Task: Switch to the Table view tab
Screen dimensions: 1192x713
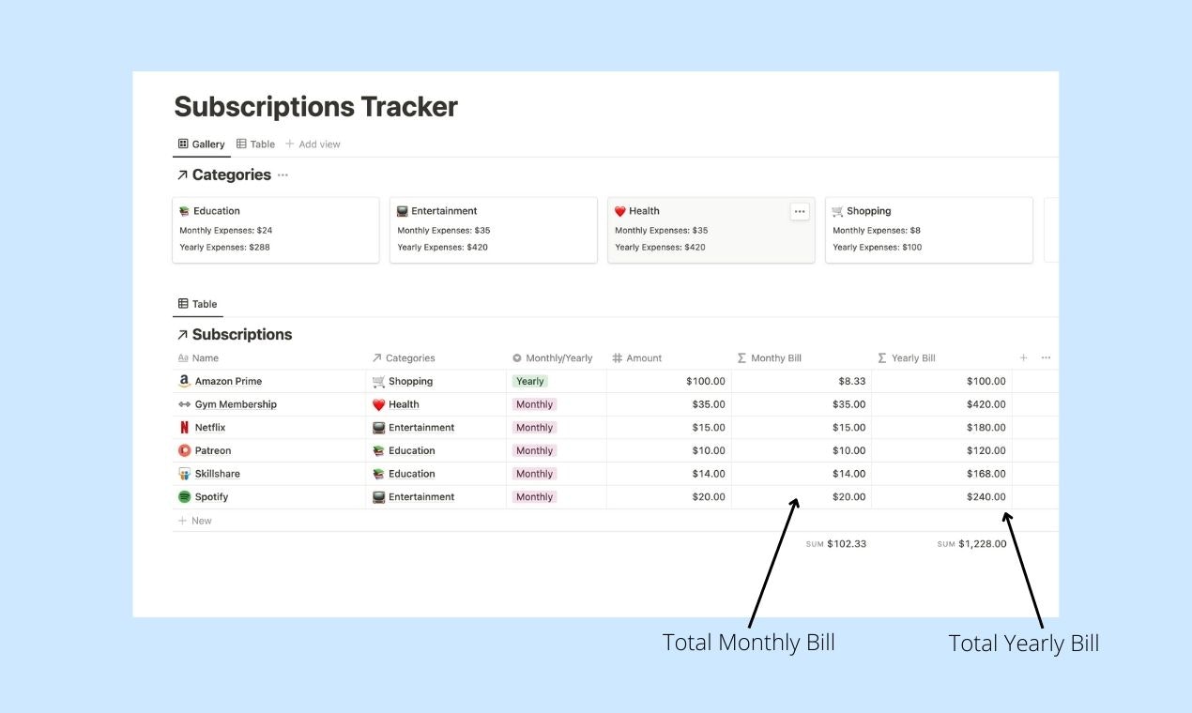Action: [x=255, y=144]
